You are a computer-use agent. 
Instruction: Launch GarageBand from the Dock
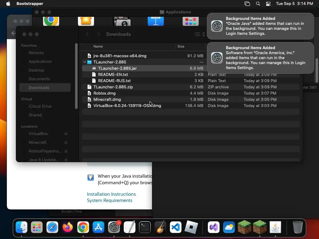pos(160,227)
